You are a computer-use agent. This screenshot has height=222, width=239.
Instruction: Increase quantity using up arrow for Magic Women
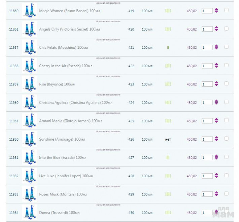(216, 9)
